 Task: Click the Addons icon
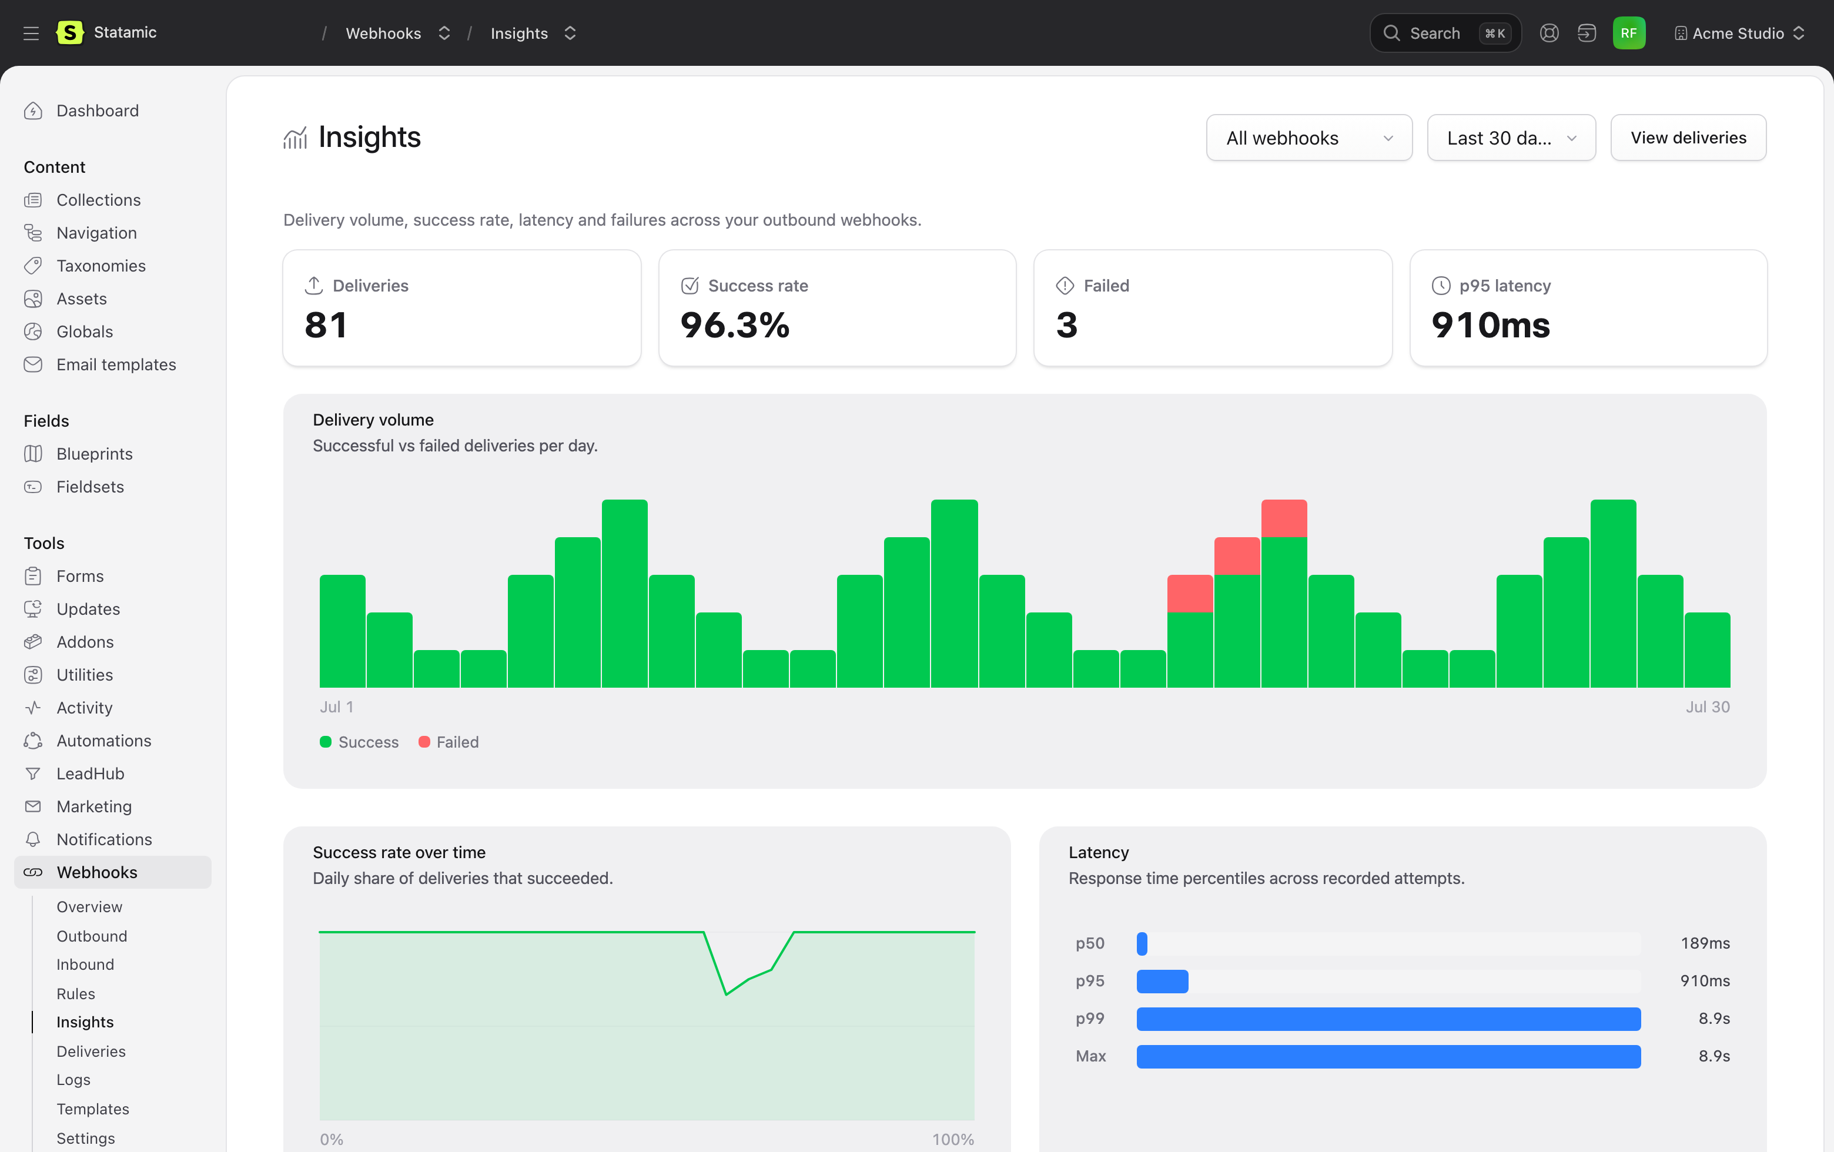point(33,641)
